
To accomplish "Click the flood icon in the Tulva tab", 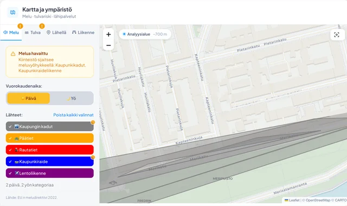I will 27,32.
